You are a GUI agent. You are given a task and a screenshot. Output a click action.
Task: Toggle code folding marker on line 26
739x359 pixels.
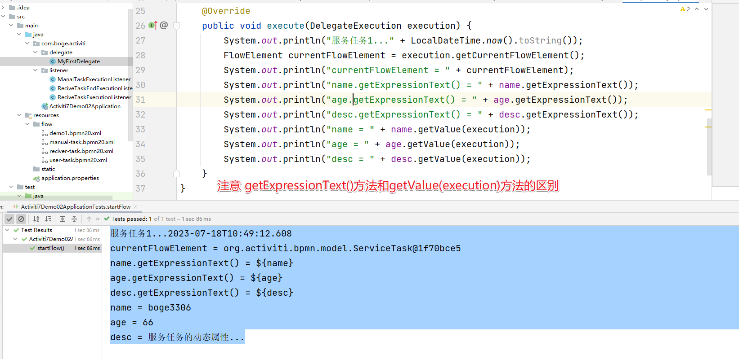177,26
